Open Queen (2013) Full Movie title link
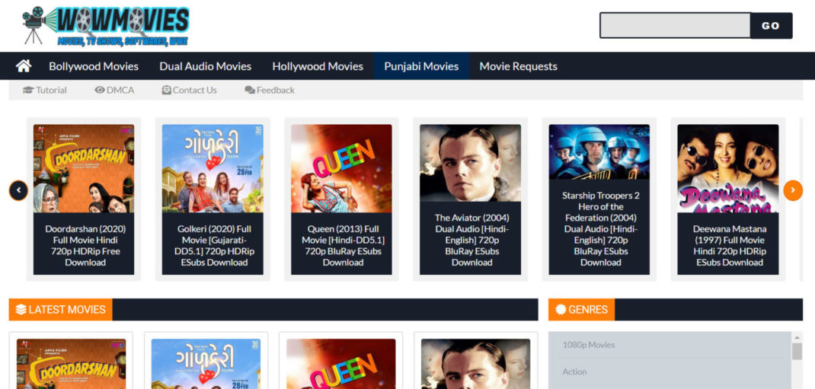 (343, 245)
